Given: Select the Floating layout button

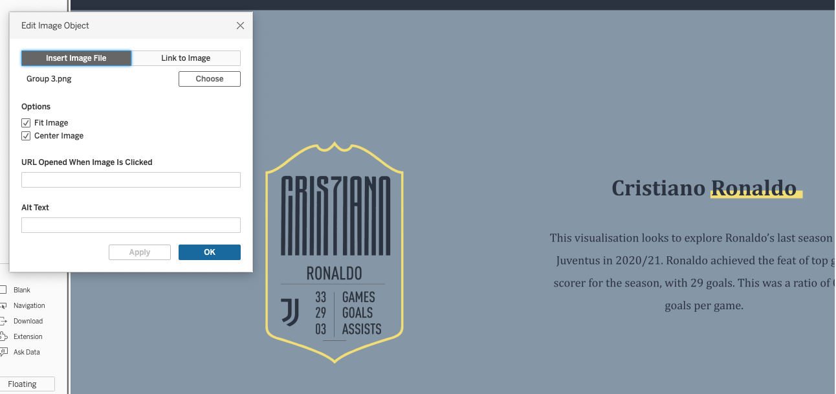Looking at the screenshot, I should (26, 384).
